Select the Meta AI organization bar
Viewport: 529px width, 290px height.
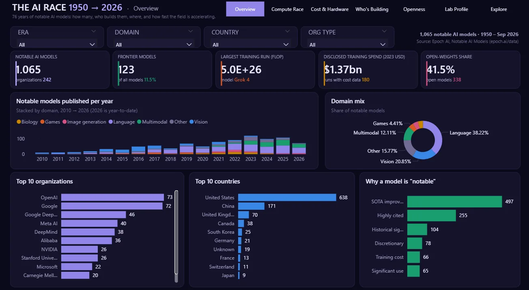tap(89, 223)
